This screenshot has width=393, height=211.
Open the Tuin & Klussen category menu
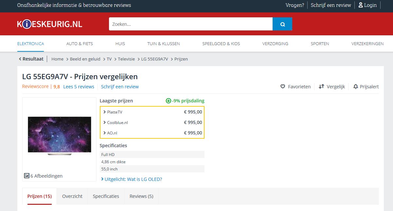coord(164,44)
